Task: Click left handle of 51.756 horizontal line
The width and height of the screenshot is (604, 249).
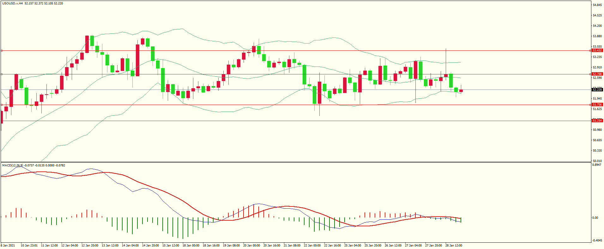Action: pyautogui.click(x=2, y=105)
